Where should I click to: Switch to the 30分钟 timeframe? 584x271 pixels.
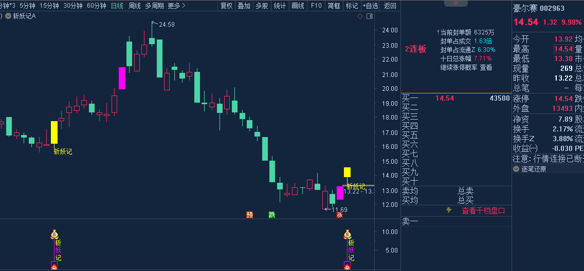coord(73,6)
